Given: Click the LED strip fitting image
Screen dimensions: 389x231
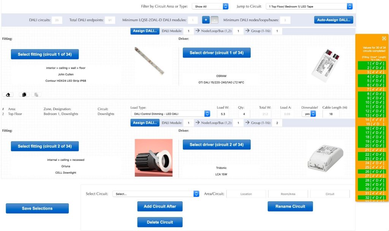Looking at the screenshot, I should tap(149, 61).
